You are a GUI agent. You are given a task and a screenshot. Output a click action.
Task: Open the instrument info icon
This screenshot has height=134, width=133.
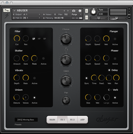(80, 11)
